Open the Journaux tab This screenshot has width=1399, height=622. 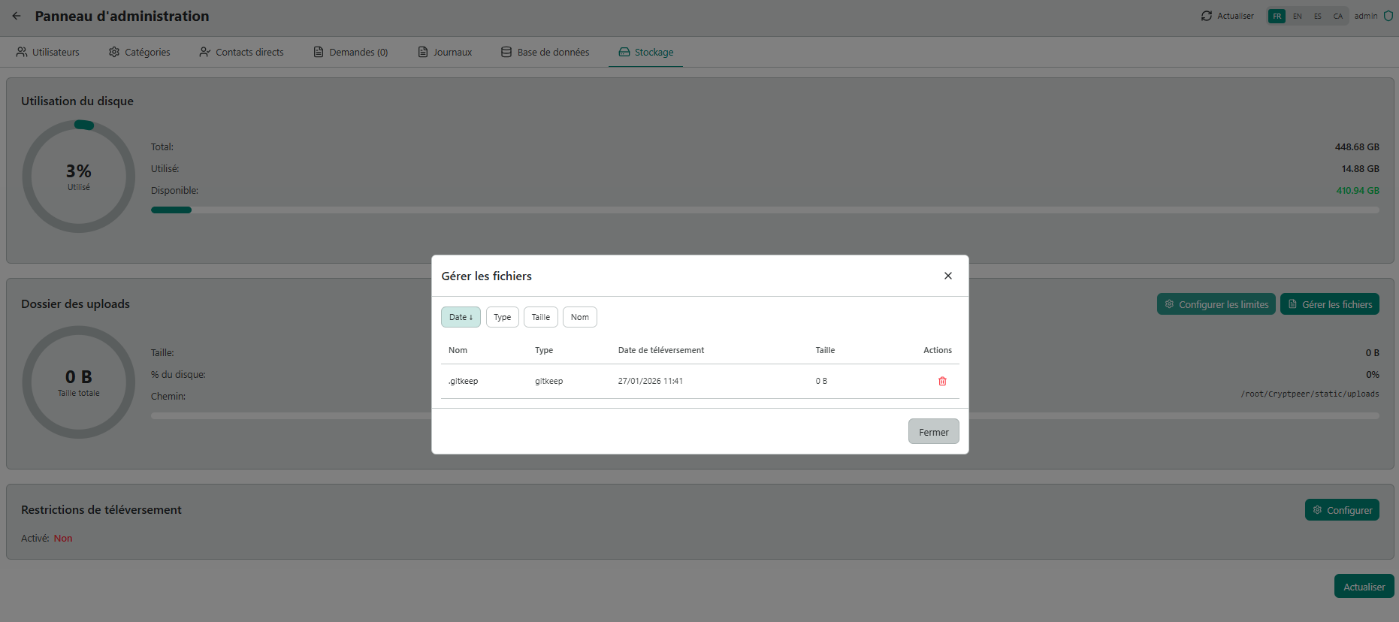pyautogui.click(x=445, y=53)
